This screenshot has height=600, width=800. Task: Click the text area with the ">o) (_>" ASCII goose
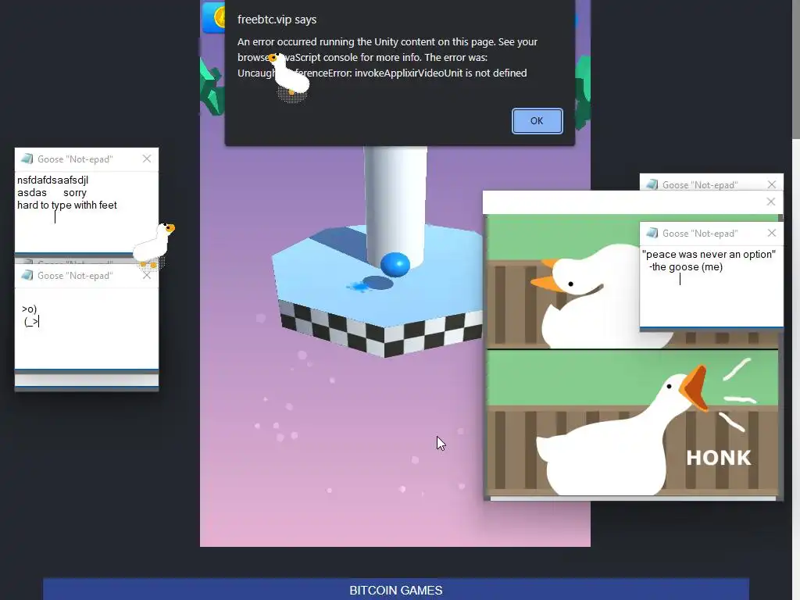click(x=86, y=327)
